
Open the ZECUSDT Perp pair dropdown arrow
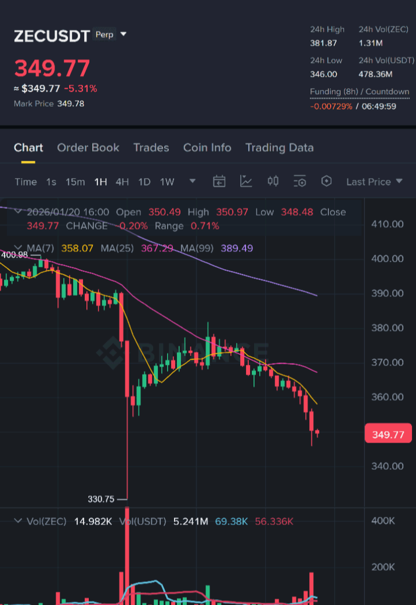coord(122,35)
